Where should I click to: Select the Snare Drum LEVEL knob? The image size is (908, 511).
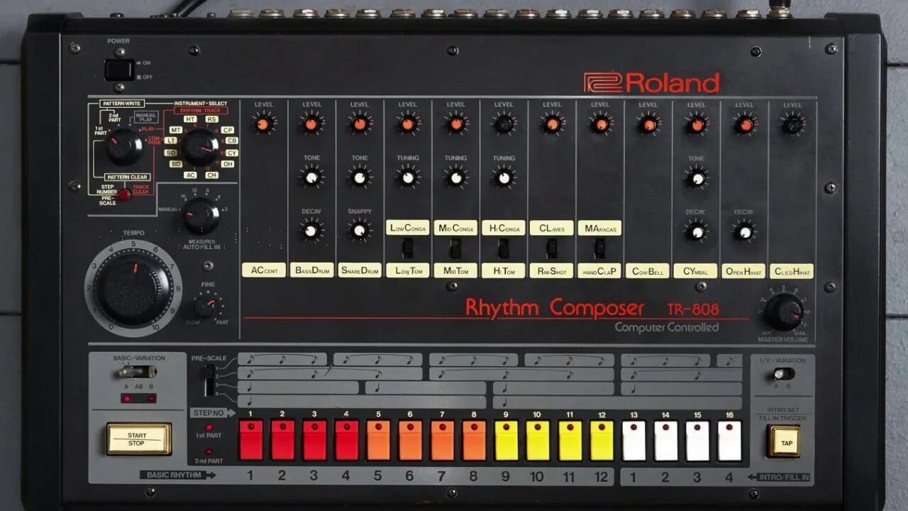tap(360, 124)
